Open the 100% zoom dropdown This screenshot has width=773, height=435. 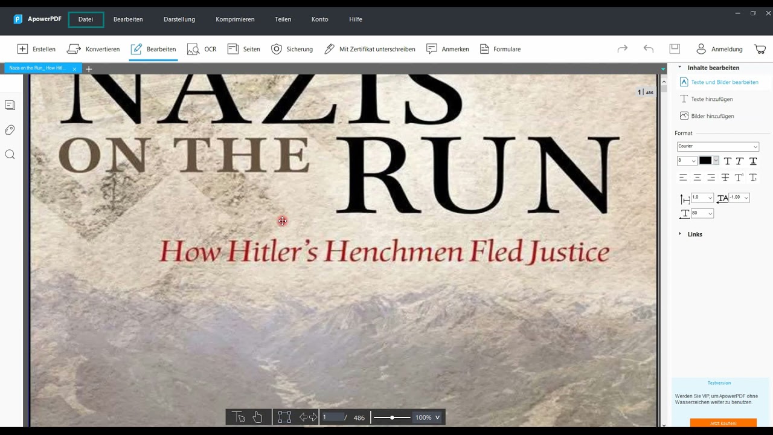[428, 417]
